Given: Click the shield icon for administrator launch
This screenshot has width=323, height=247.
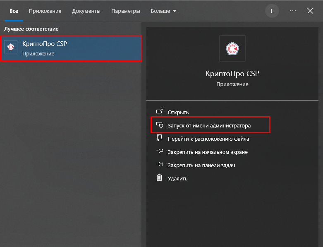Looking at the screenshot, I should (159, 125).
